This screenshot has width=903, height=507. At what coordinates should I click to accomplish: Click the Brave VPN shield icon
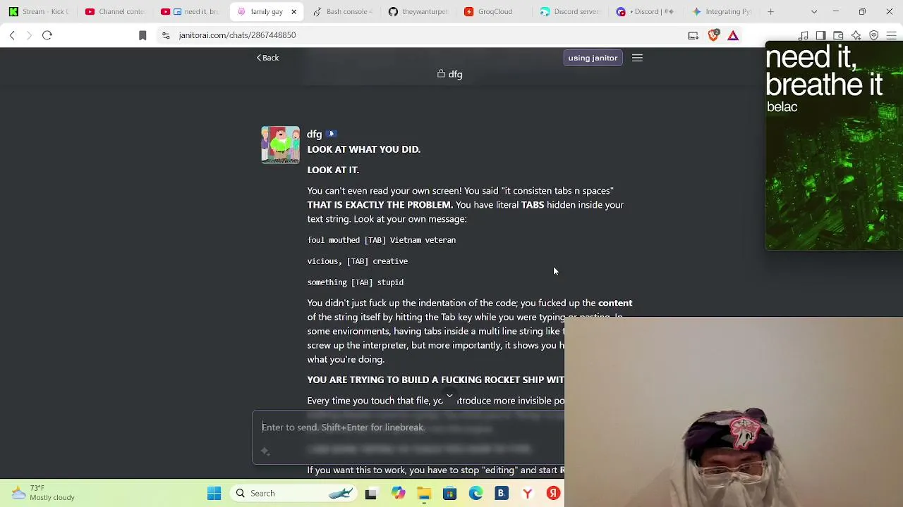(x=873, y=35)
